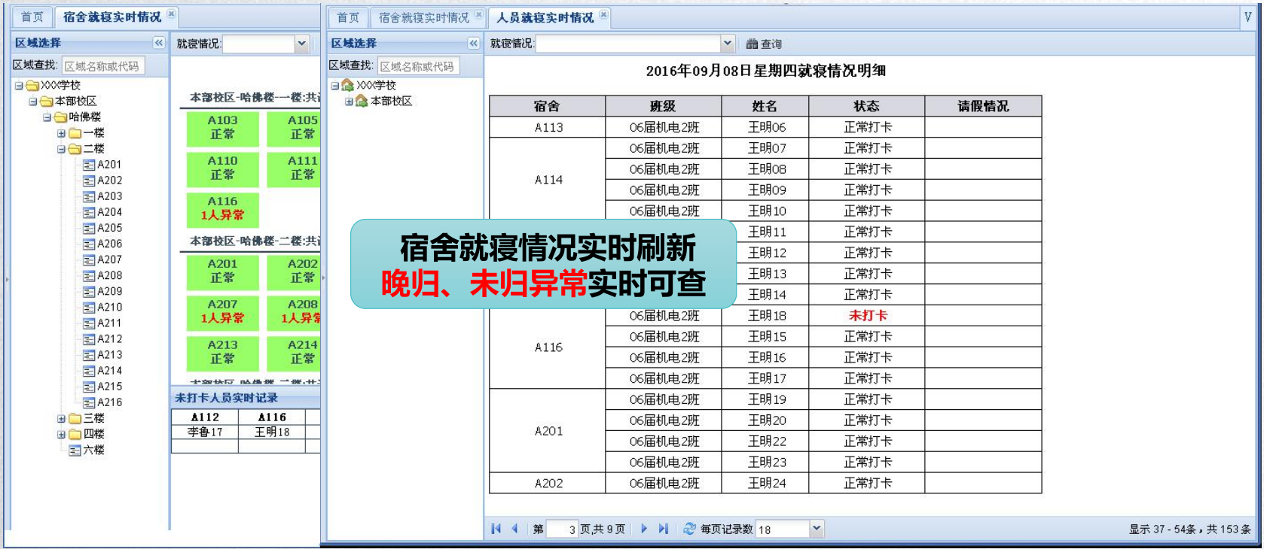
Task: Select room A216 in tree
Action: click(109, 402)
